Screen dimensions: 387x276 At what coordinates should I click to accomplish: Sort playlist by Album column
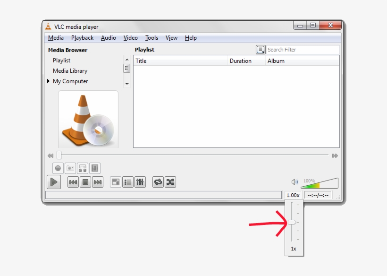(x=303, y=61)
